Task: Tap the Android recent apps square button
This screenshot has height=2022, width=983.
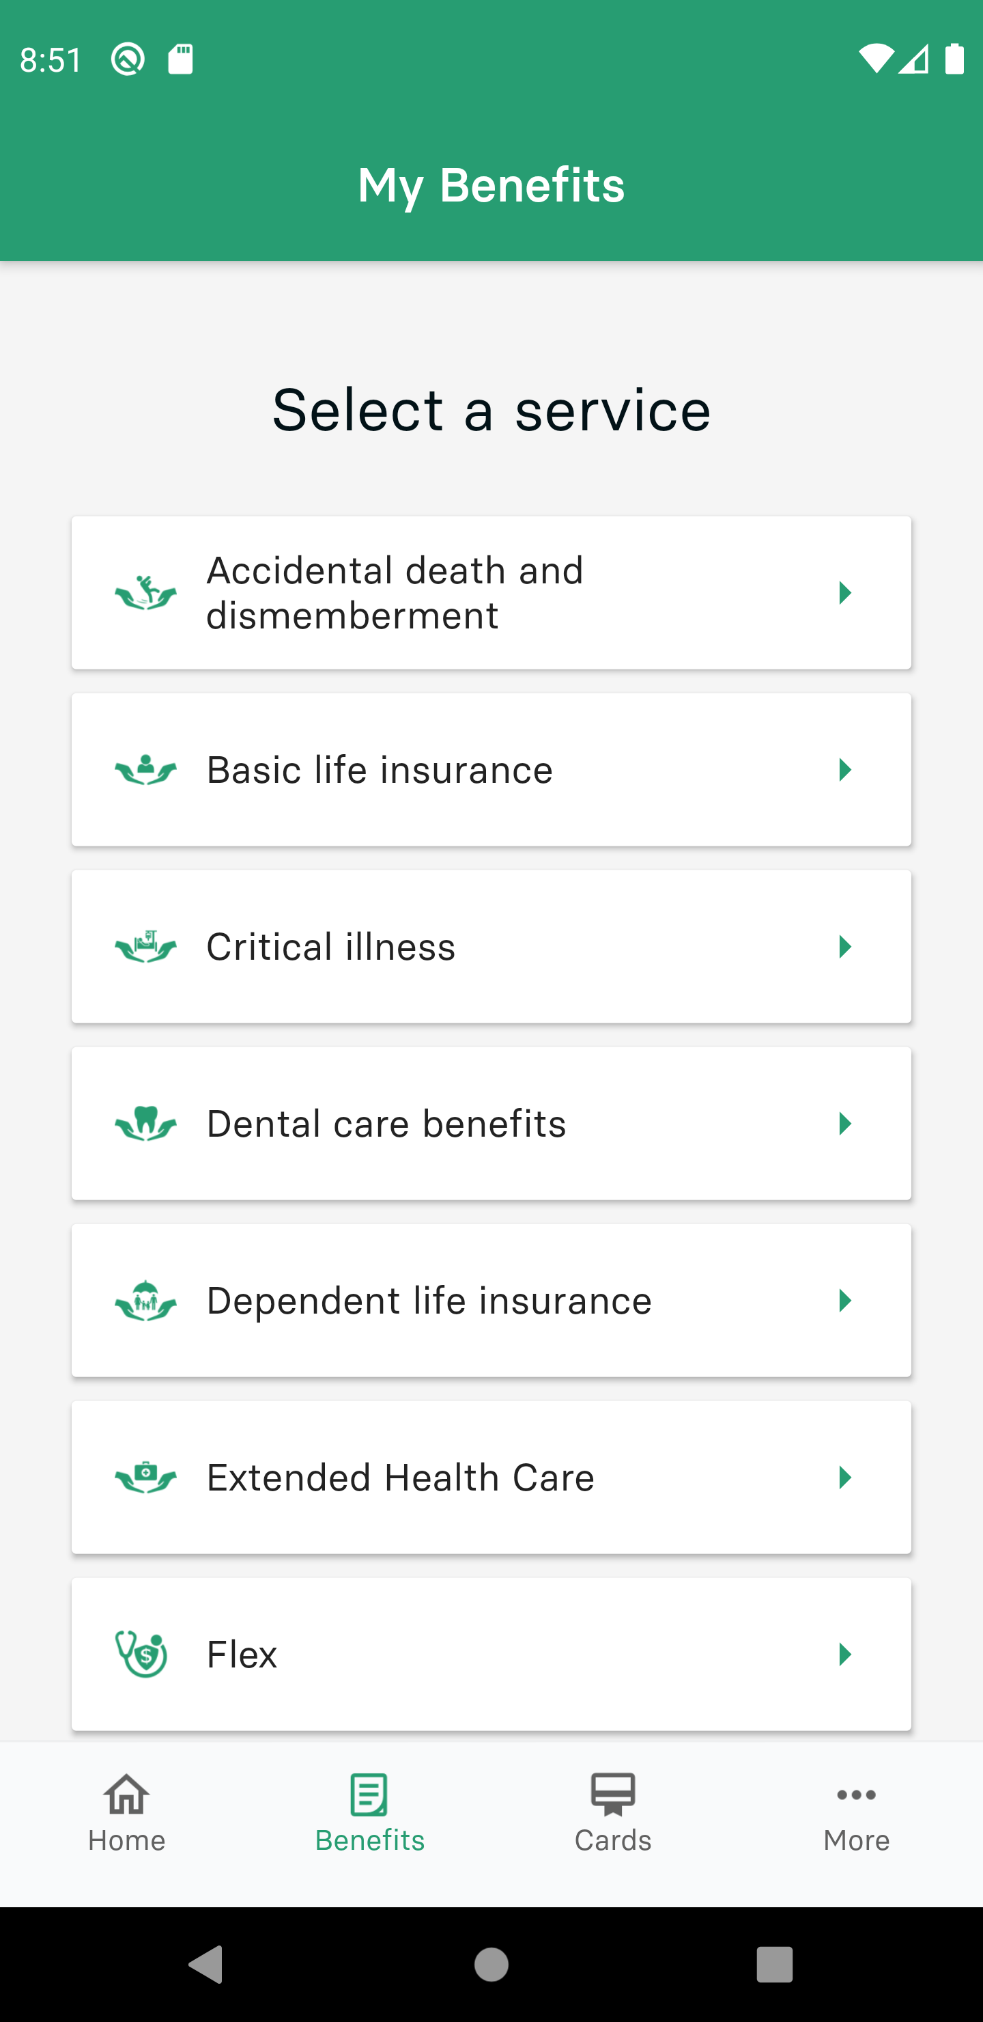Action: pos(774,1965)
